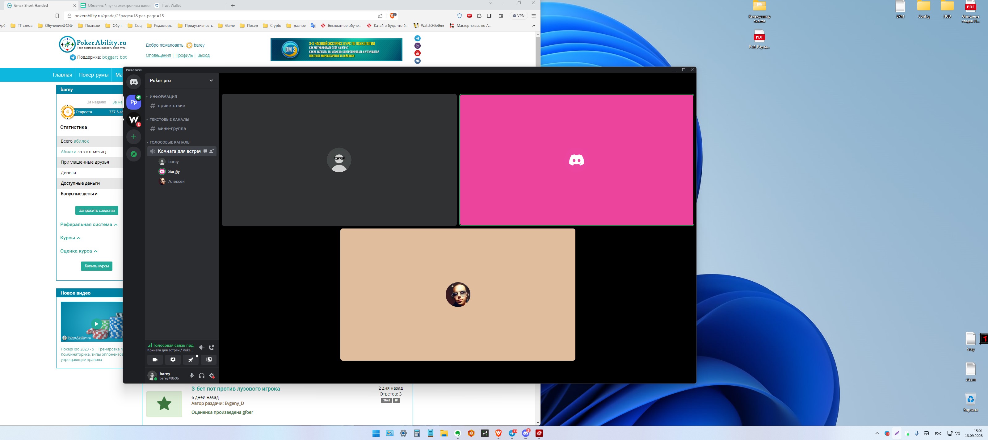Disconnect from the Discord voice call
Viewport: 988px width, 440px height.
(211, 347)
